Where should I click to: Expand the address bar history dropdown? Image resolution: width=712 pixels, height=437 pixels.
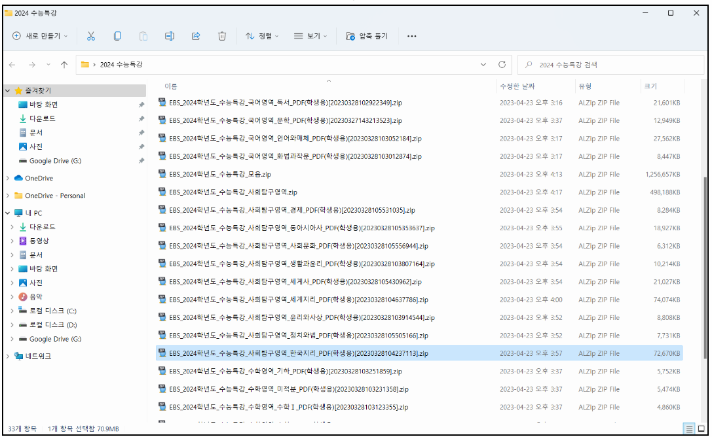point(483,65)
